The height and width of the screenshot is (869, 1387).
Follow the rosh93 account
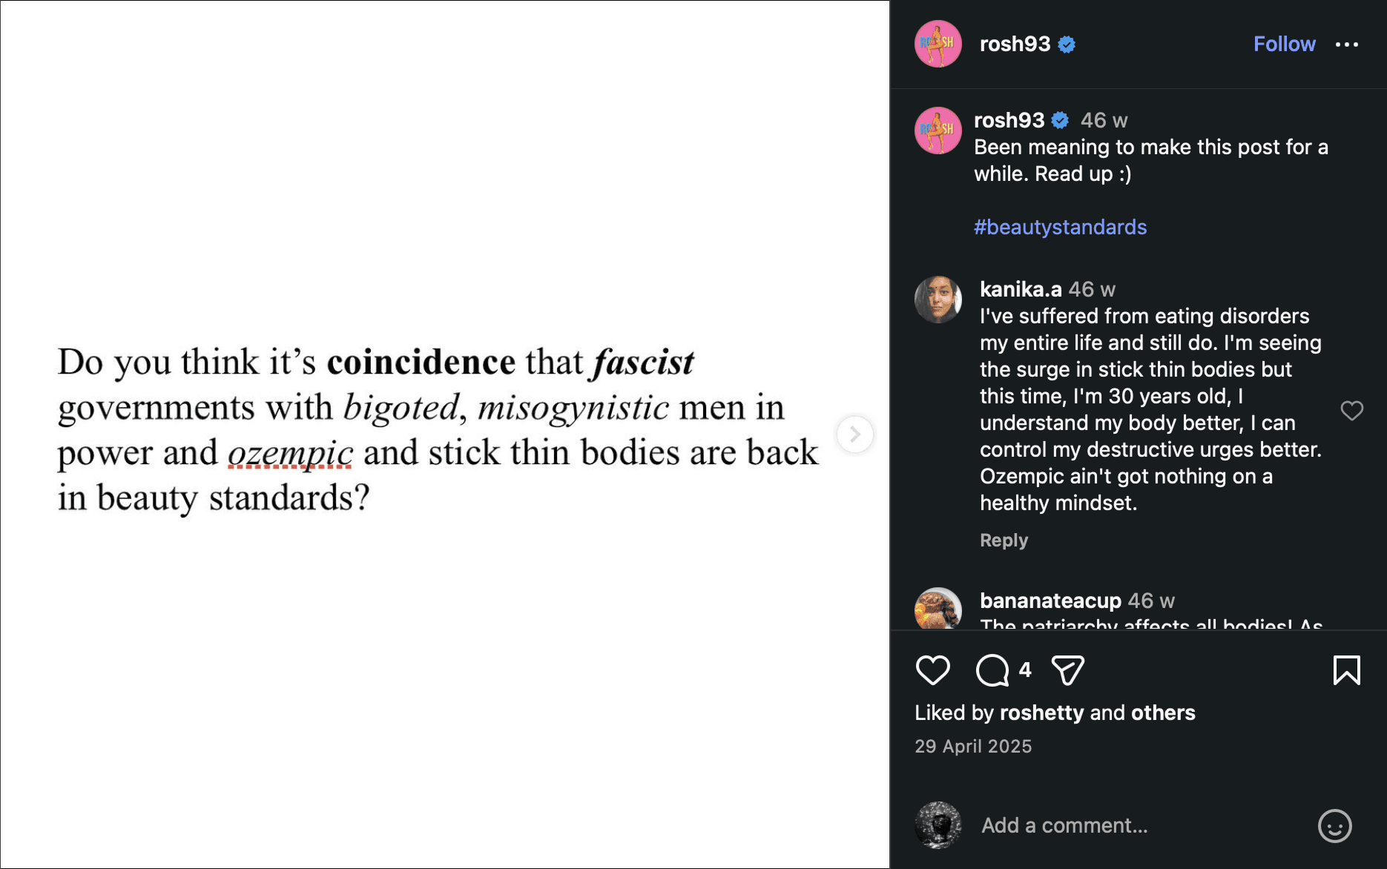(x=1284, y=44)
